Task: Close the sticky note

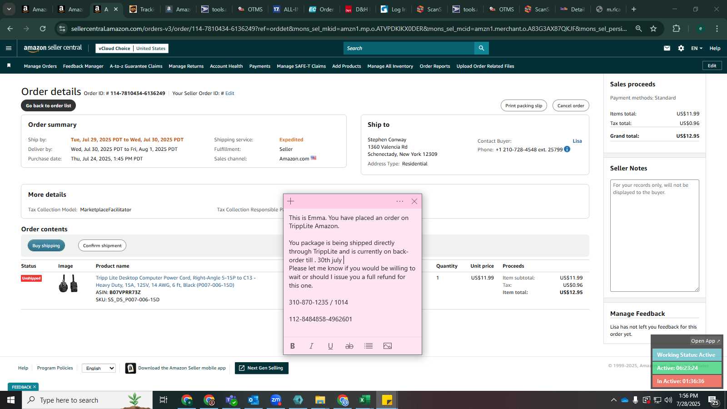Action: click(x=414, y=201)
